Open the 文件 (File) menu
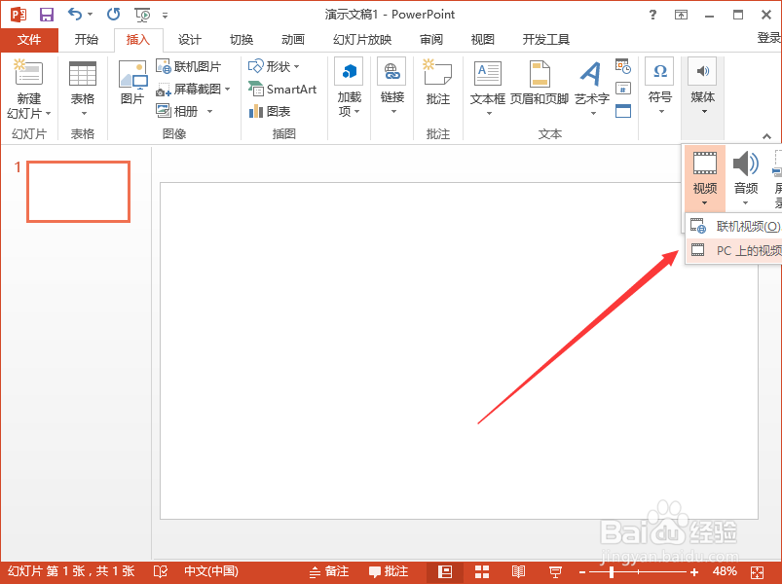 coord(30,40)
